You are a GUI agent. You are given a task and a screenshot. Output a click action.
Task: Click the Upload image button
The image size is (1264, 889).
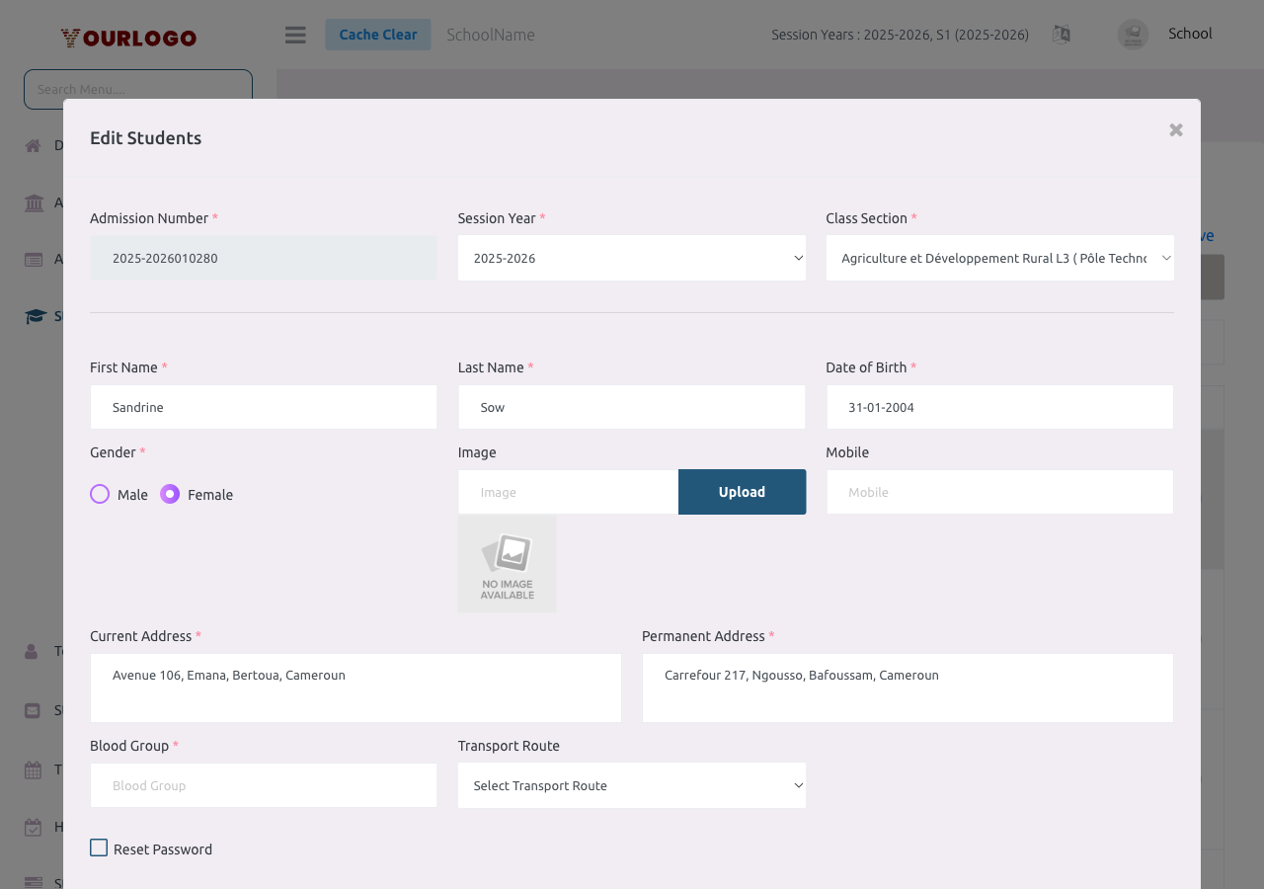742,491
